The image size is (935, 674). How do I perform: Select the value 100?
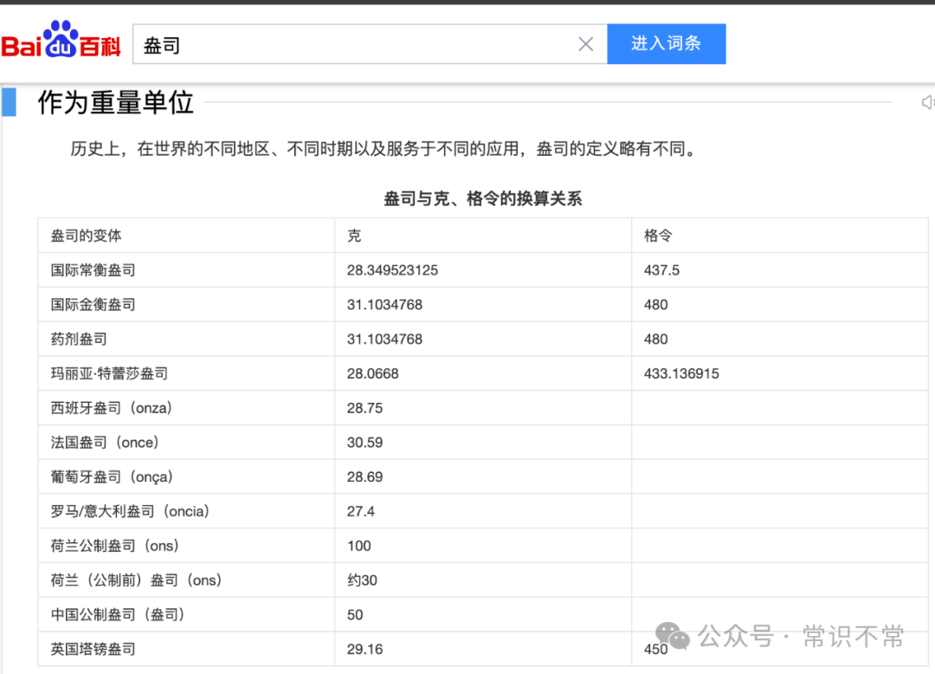pos(359,547)
